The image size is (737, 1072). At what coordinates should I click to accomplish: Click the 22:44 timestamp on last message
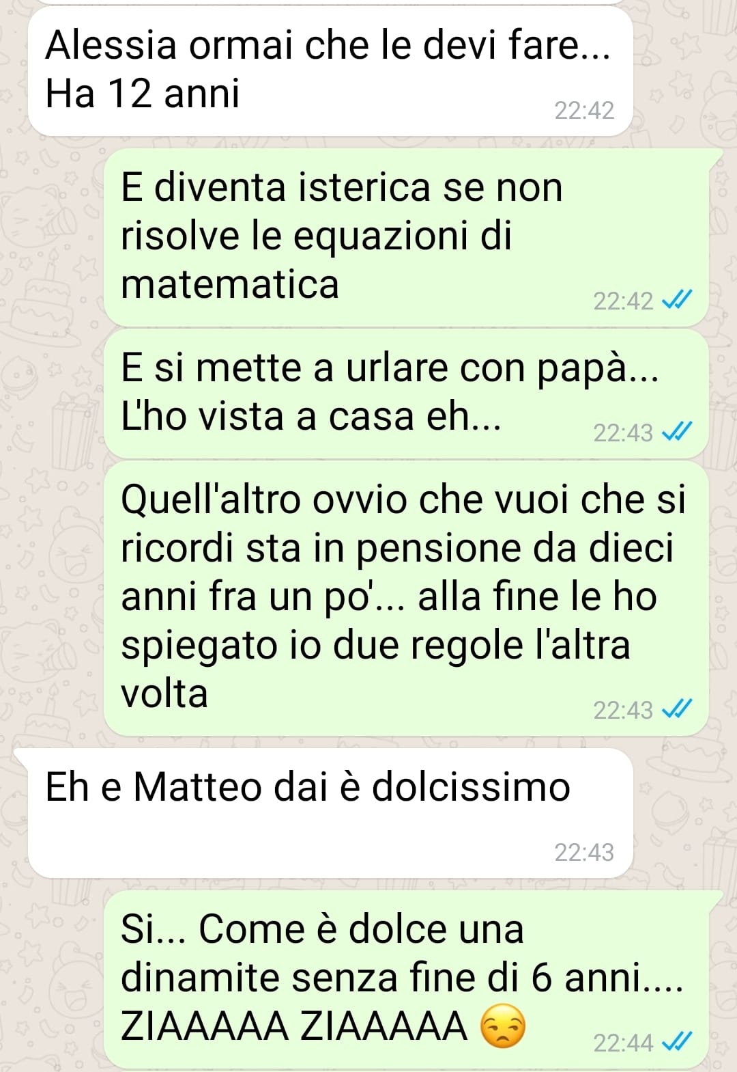(623, 1043)
